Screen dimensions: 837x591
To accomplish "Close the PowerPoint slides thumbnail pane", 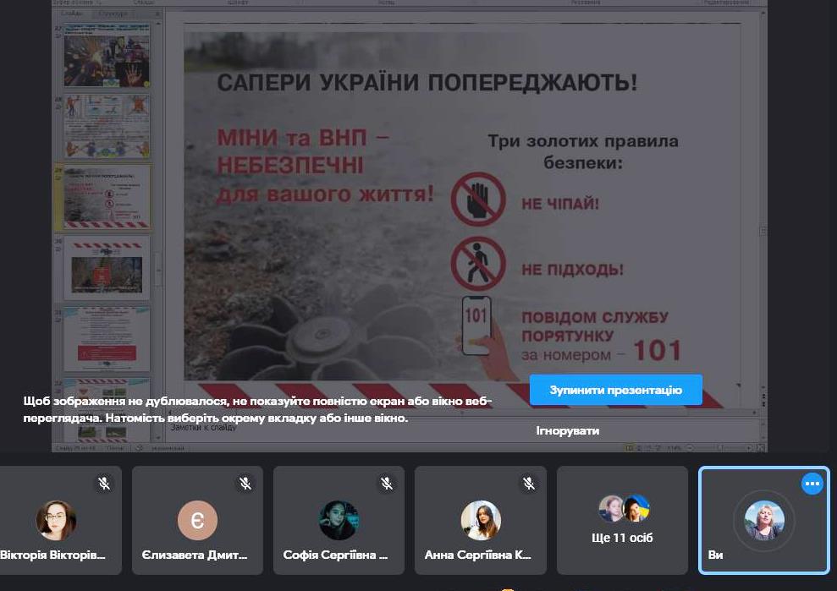I will pyautogui.click(x=157, y=14).
